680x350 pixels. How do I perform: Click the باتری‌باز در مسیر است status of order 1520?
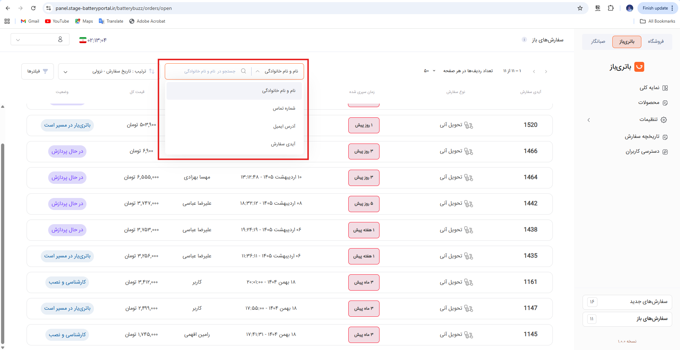(x=67, y=125)
